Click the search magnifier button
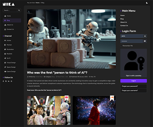The height and width of the screenshot is (127, 153). click(x=19, y=10)
